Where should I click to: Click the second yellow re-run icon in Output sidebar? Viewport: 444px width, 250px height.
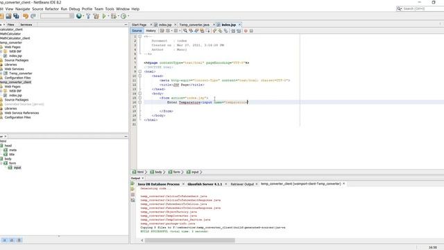pyautogui.click(x=133, y=189)
